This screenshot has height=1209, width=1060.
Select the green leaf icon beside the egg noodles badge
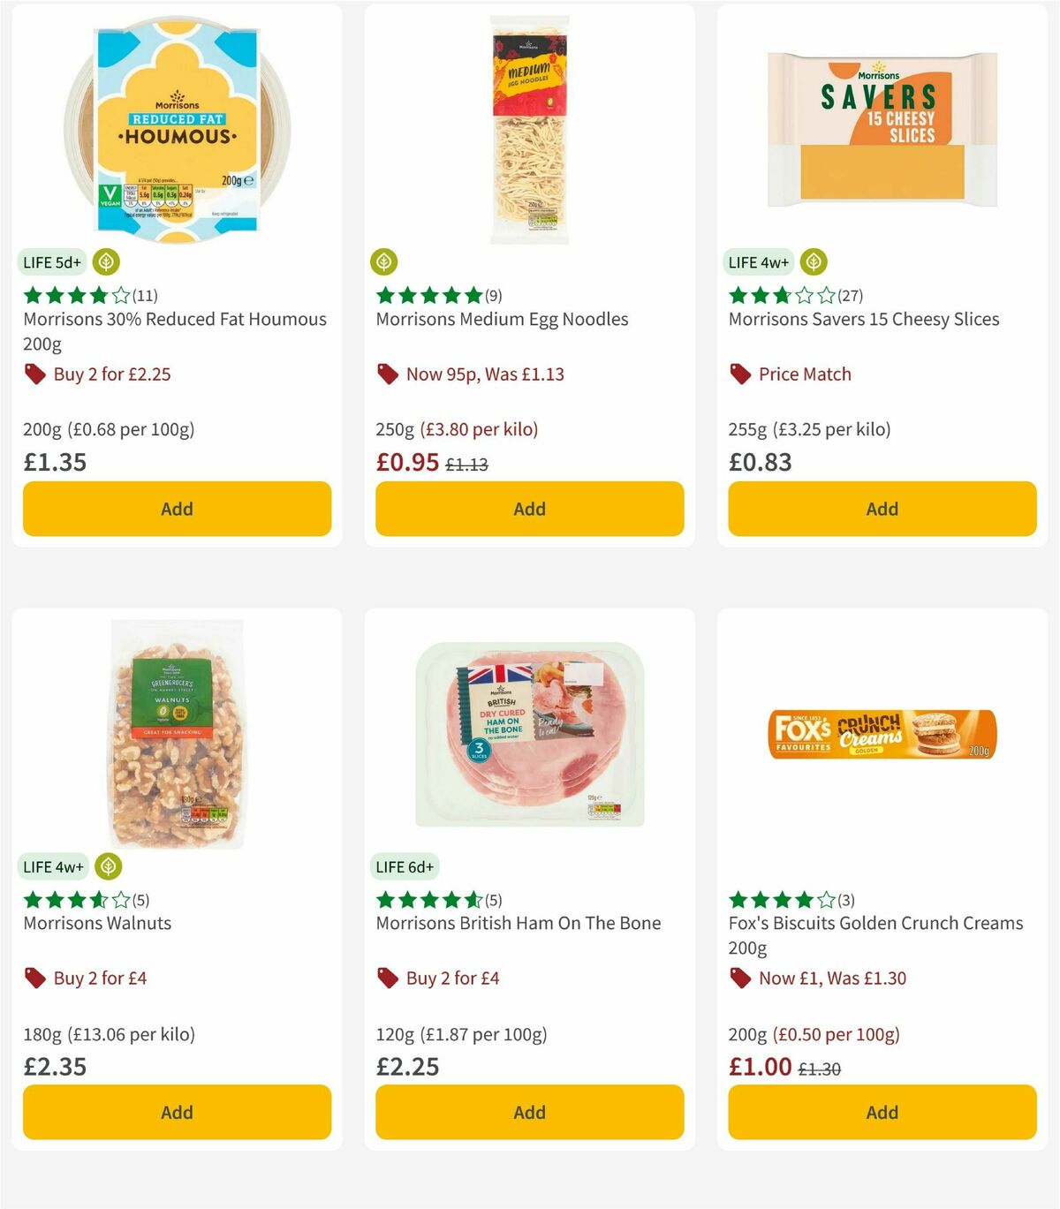pyautogui.click(x=386, y=262)
